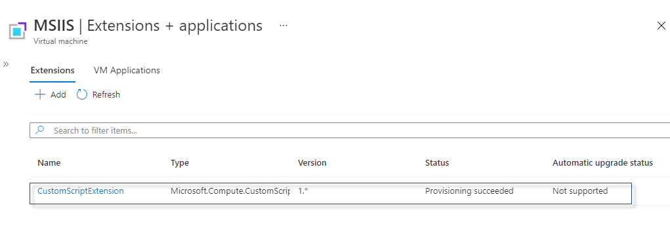The width and height of the screenshot is (670, 239).
Task: Click the Automatic upgrade status column header
Action: coord(602,163)
